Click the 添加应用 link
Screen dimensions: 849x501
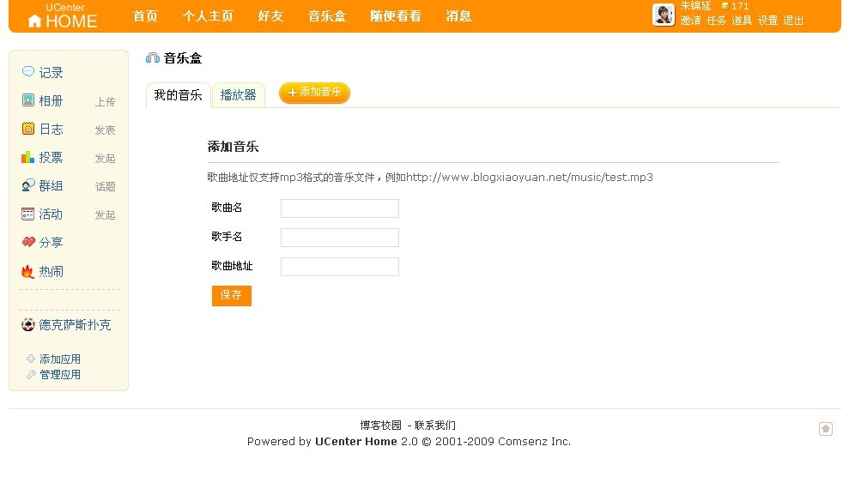pyautogui.click(x=60, y=359)
